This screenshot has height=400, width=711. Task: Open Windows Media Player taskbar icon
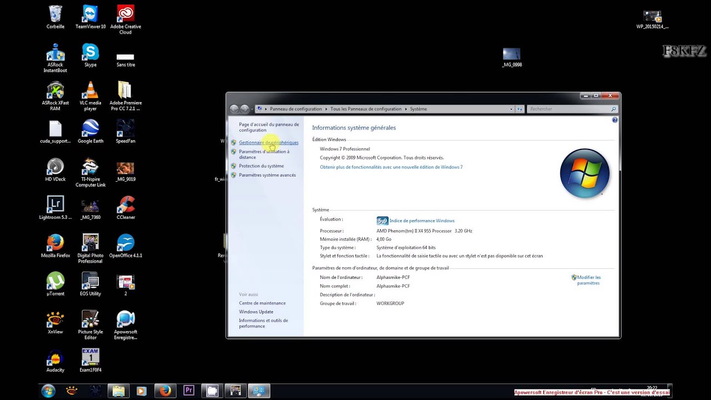(x=142, y=391)
